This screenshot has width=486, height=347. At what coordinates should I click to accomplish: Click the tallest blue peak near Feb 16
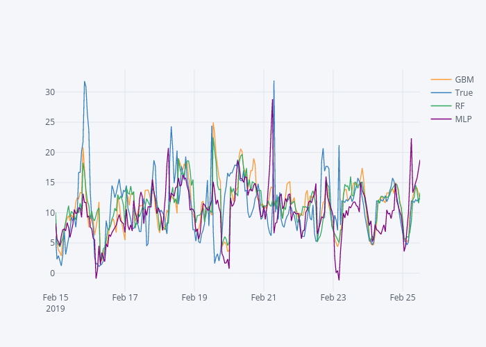(85, 82)
